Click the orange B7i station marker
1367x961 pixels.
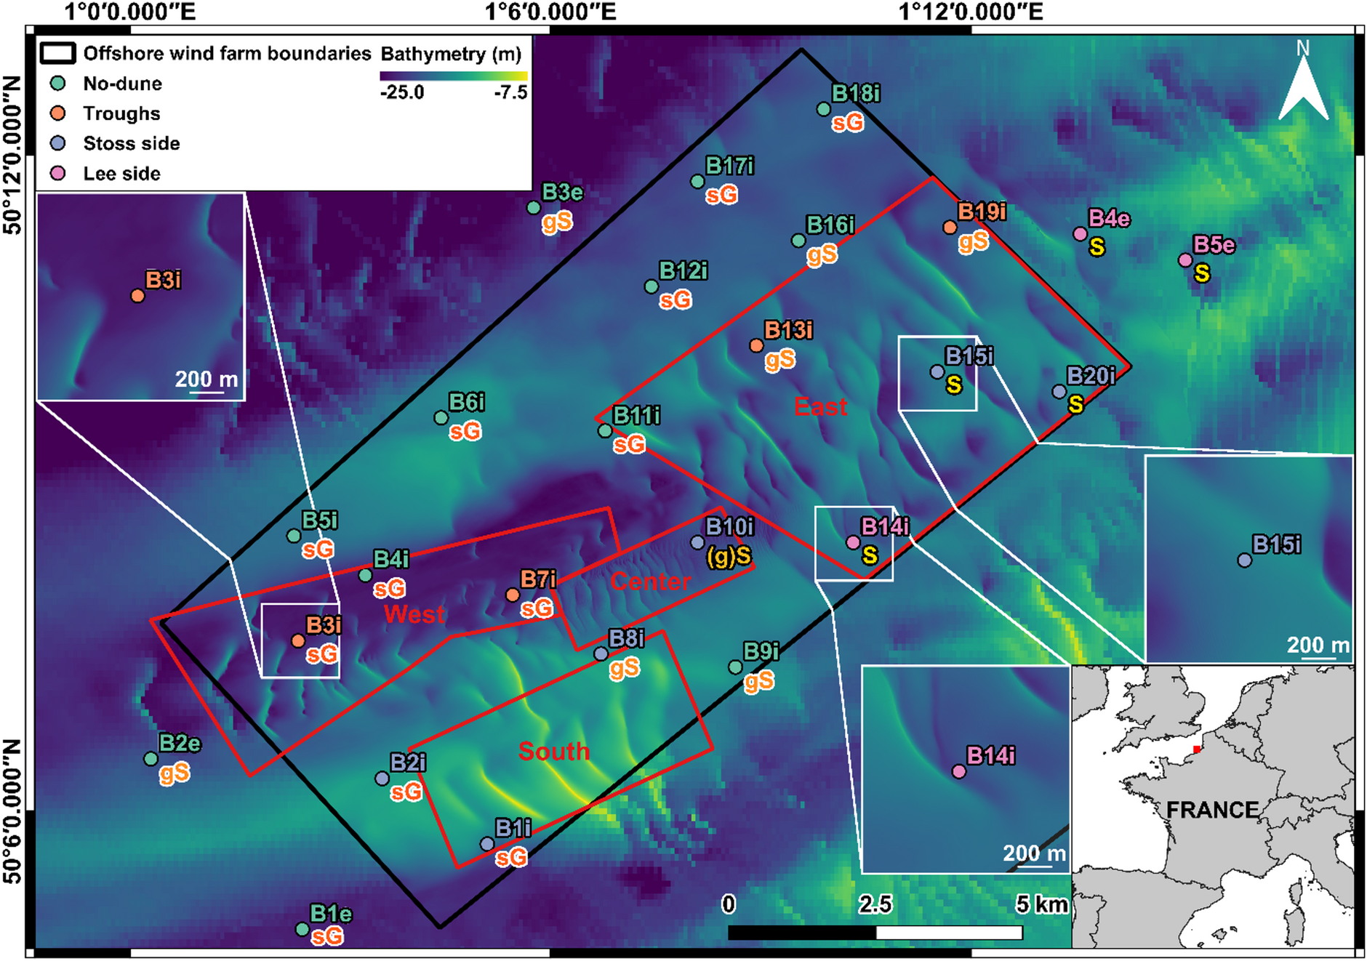(513, 595)
